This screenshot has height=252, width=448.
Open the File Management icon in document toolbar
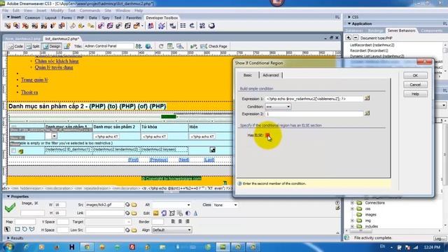tap(139, 46)
